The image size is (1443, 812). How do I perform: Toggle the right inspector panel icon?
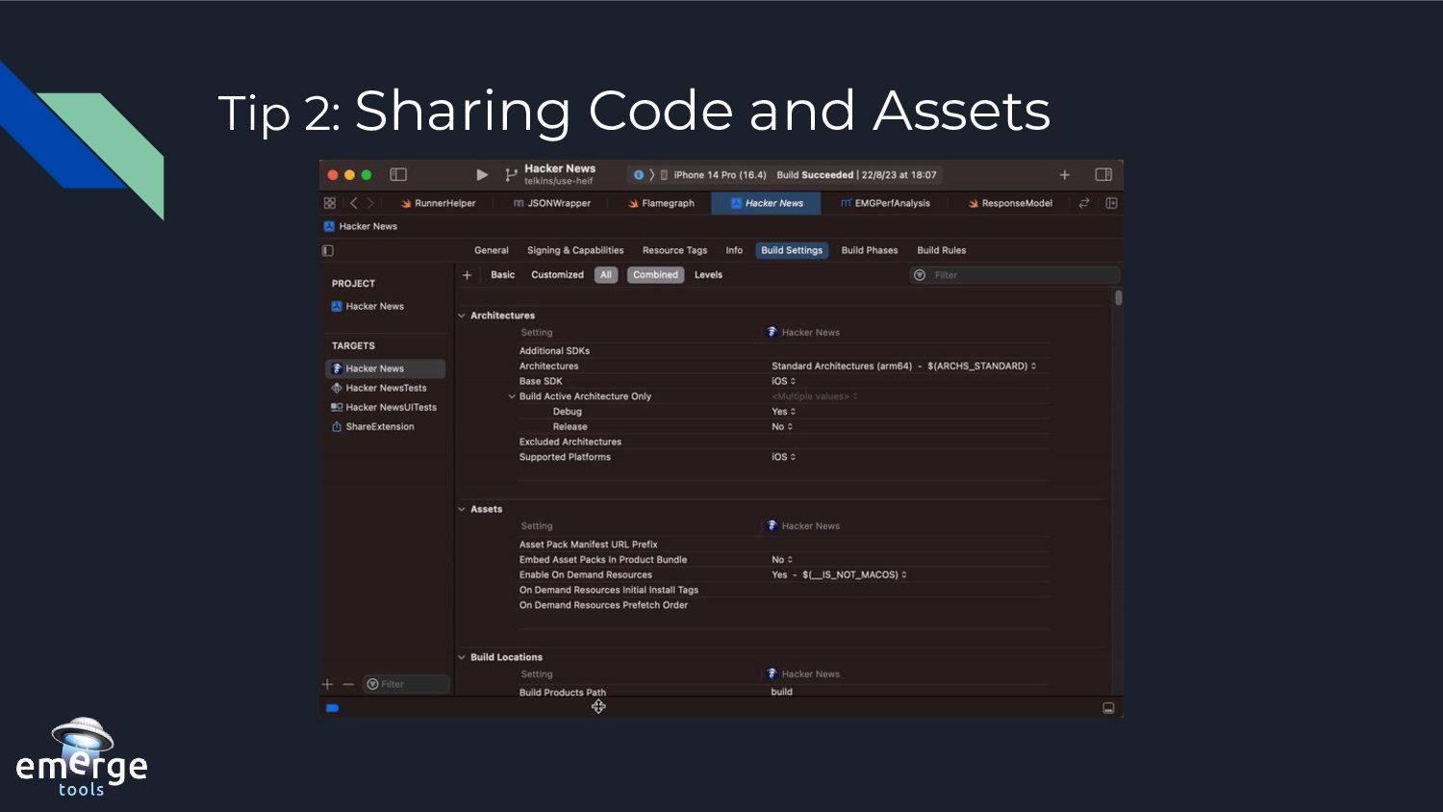click(1103, 175)
